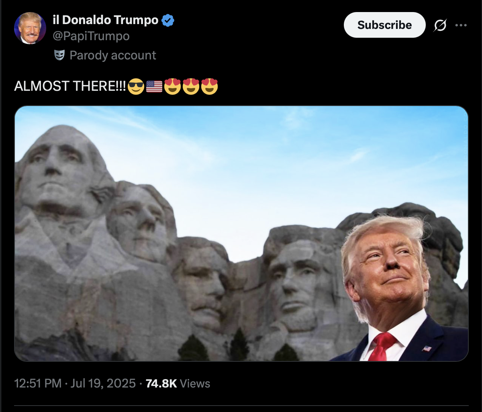Image resolution: width=482 pixels, height=412 pixels.
Task: Click the red tie in the photo
Action: (x=382, y=346)
